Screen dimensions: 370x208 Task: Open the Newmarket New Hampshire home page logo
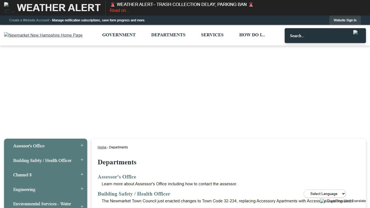pyautogui.click(x=43, y=35)
